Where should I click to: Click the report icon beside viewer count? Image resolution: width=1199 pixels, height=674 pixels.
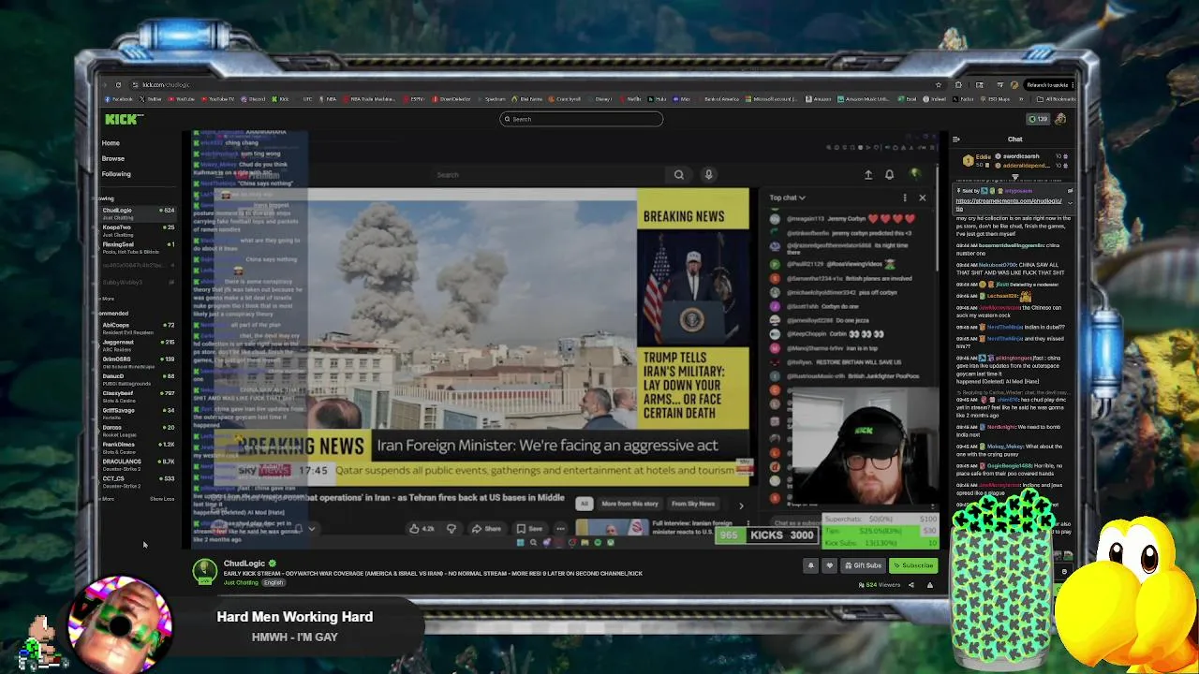(x=929, y=585)
